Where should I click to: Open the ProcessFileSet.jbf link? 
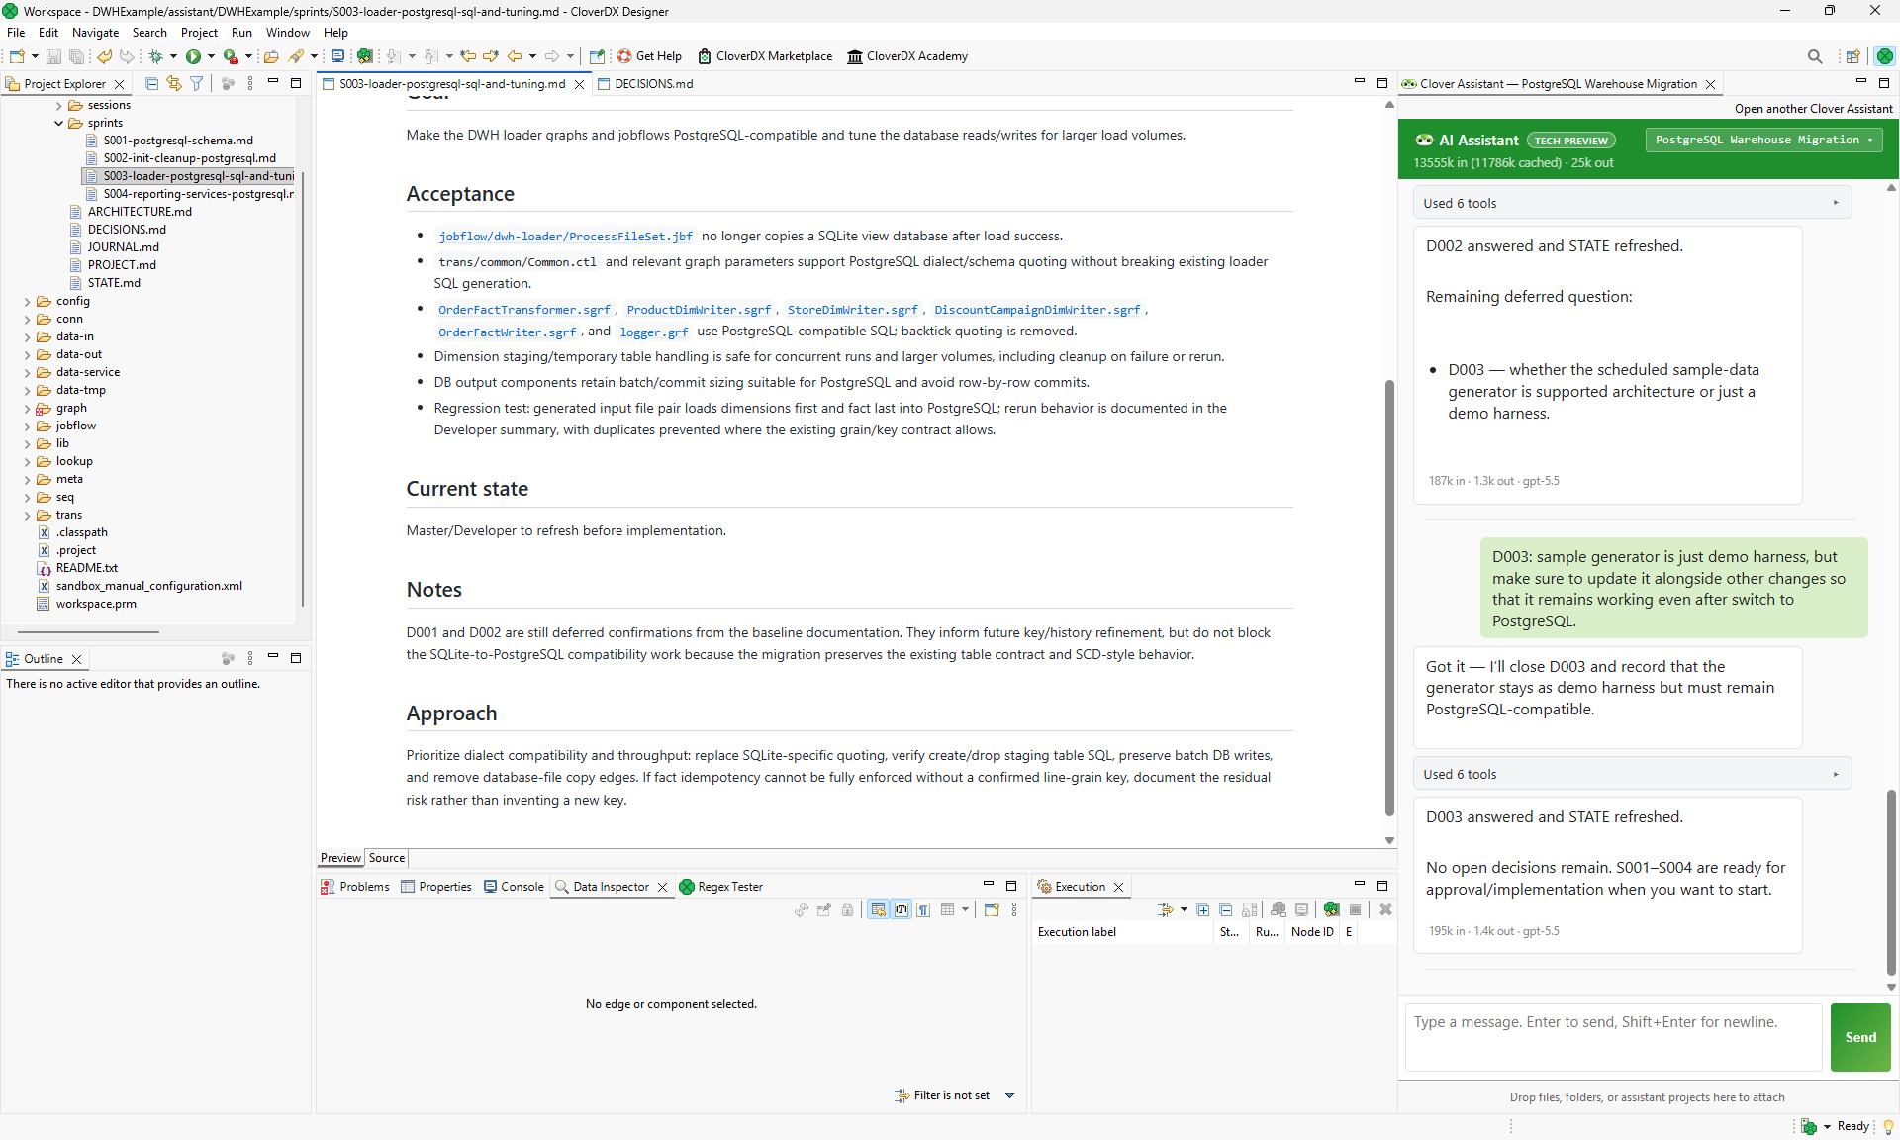[565, 237]
